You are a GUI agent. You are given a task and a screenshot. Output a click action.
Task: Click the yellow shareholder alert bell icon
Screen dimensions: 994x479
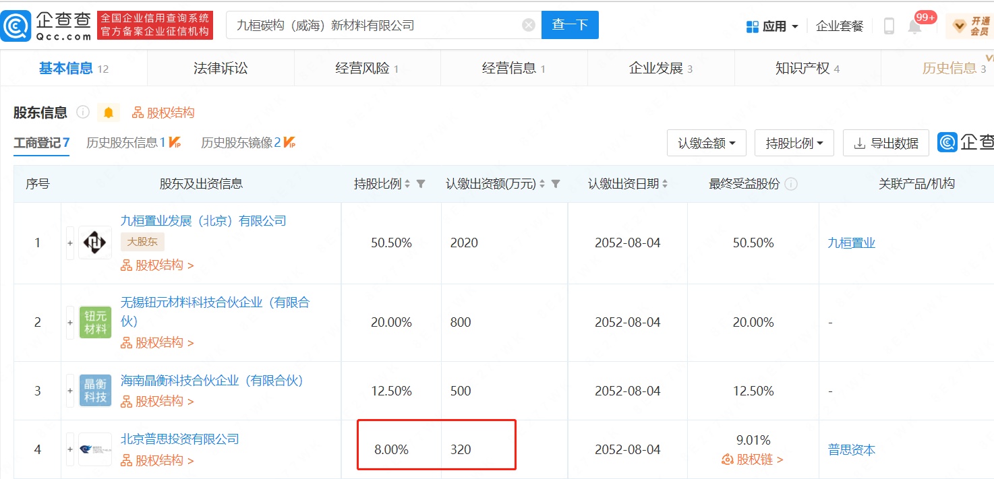(x=109, y=113)
